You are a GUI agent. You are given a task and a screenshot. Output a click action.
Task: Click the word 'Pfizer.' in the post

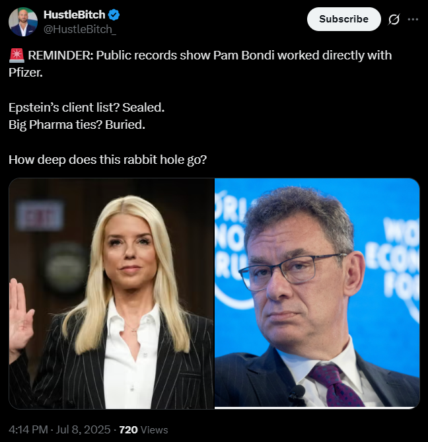(x=26, y=73)
